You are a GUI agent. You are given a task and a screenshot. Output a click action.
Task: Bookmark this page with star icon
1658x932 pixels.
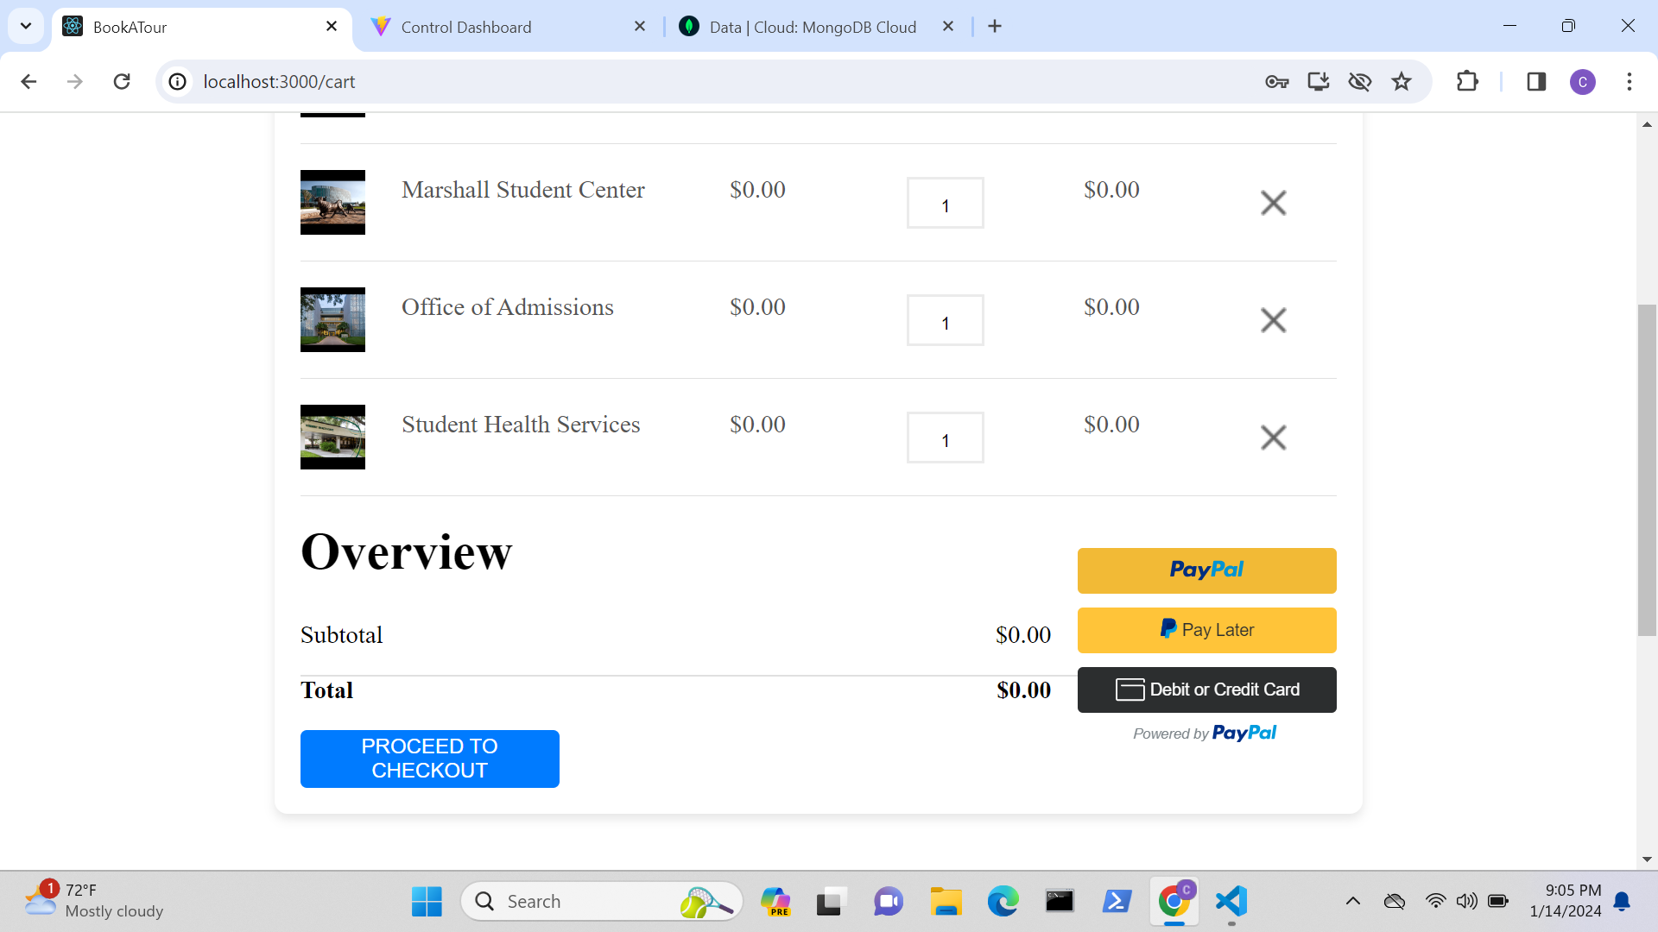(1401, 81)
